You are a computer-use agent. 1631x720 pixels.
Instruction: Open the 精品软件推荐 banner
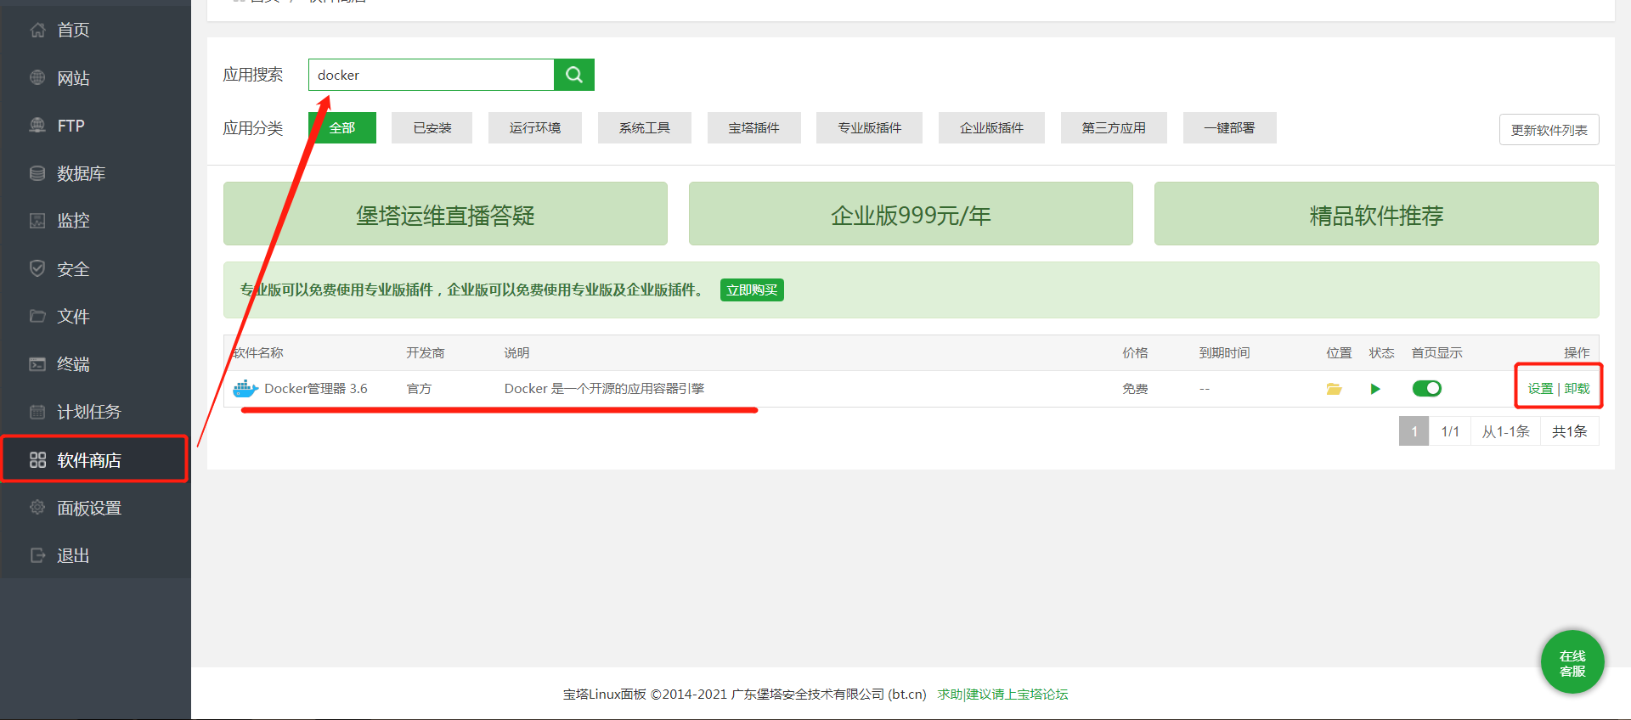1376,214
